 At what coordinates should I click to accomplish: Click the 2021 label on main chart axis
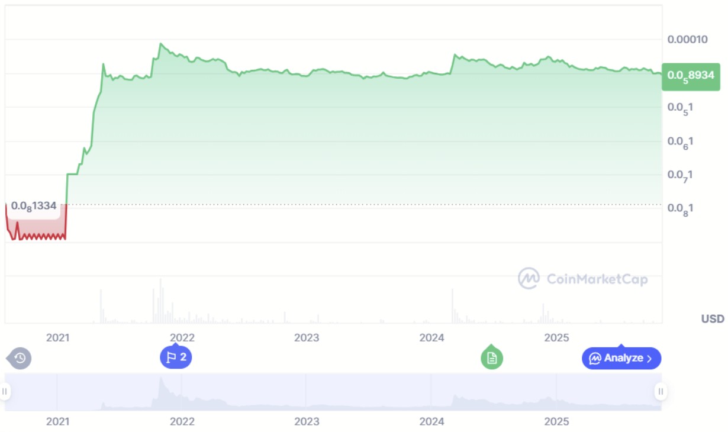pyautogui.click(x=57, y=338)
